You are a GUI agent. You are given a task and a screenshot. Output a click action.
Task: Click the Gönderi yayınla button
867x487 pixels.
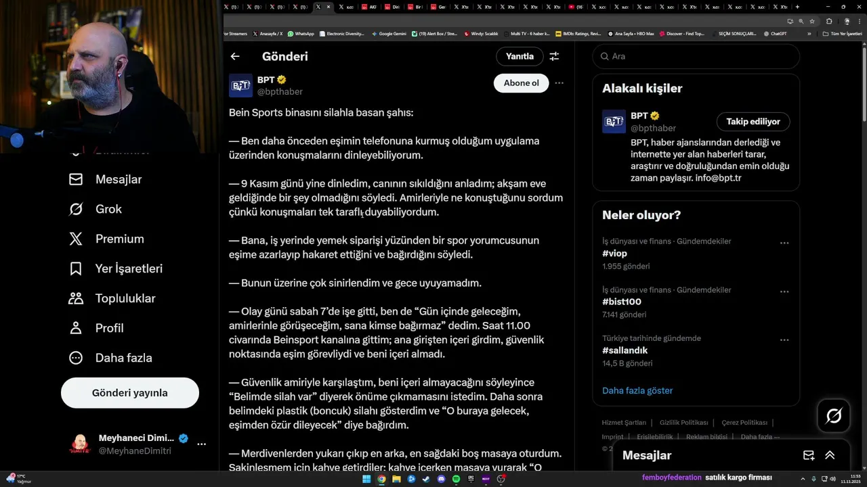pos(130,393)
